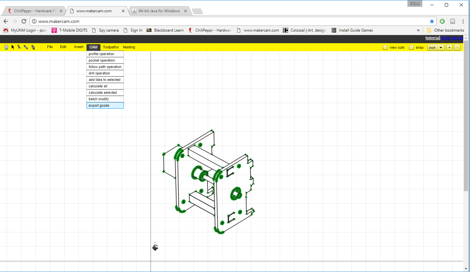Open Install Guide Games bookmark
The width and height of the screenshot is (470, 272).
[x=352, y=30]
